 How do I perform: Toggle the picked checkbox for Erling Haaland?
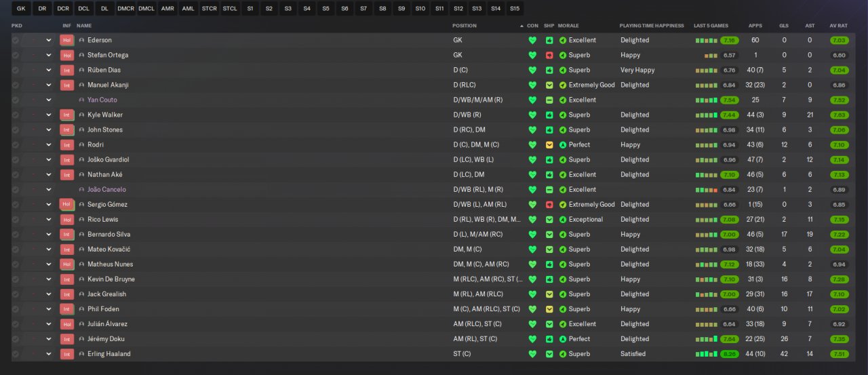click(16, 354)
